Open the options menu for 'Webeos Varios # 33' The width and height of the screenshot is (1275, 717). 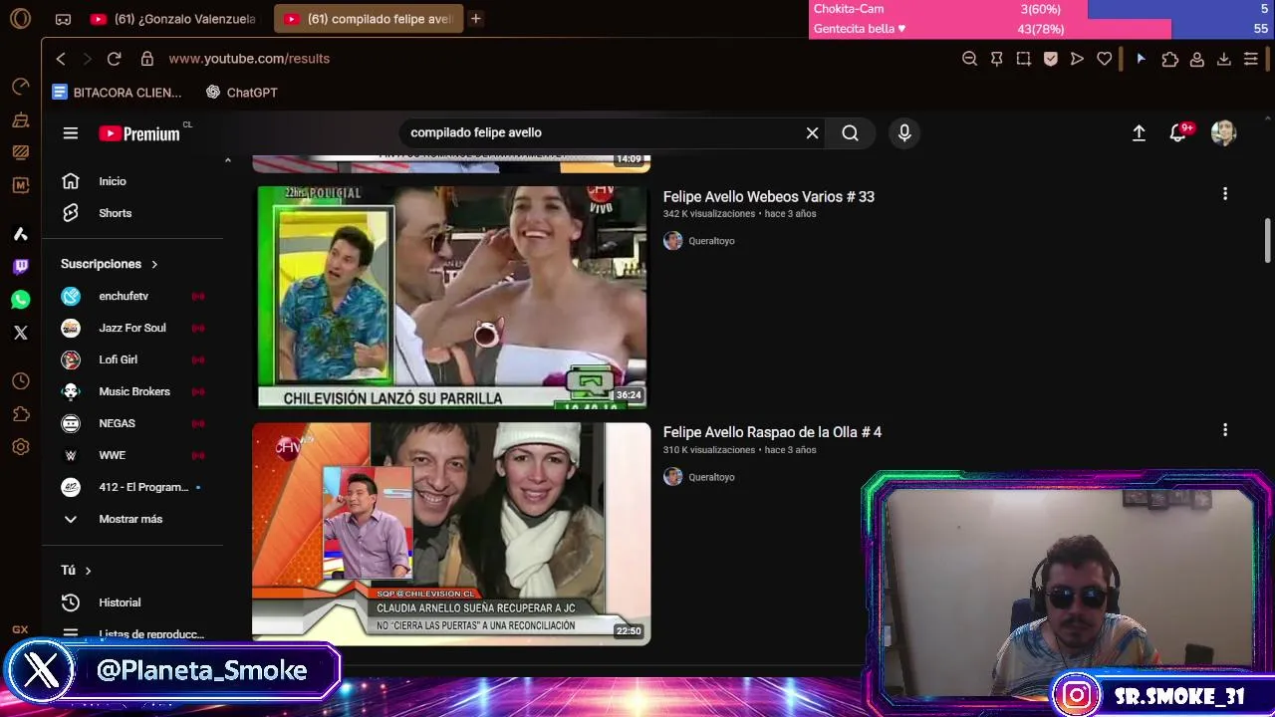[1225, 194]
